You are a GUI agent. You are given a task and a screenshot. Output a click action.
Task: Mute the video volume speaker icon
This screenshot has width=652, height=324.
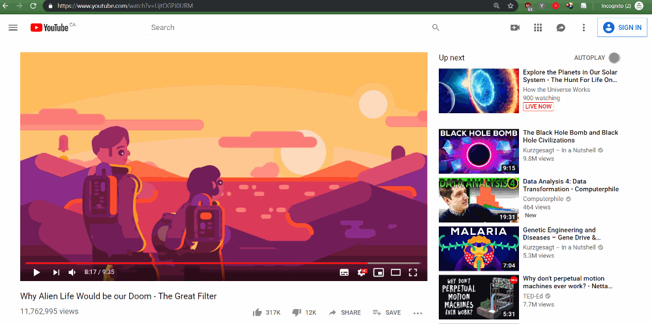pyautogui.click(x=72, y=272)
